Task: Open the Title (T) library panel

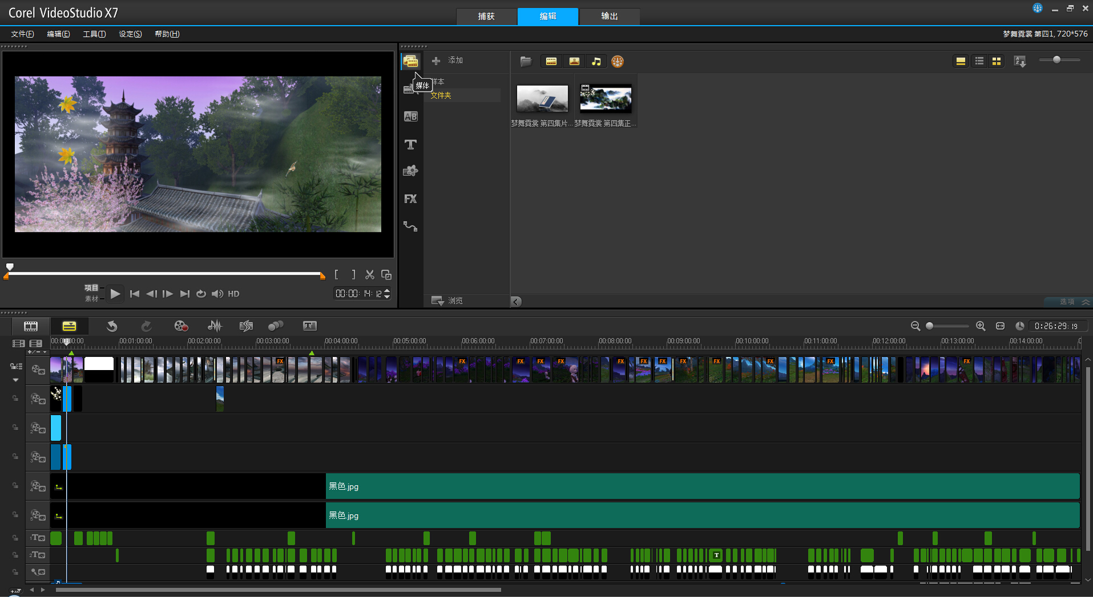Action: (x=410, y=145)
